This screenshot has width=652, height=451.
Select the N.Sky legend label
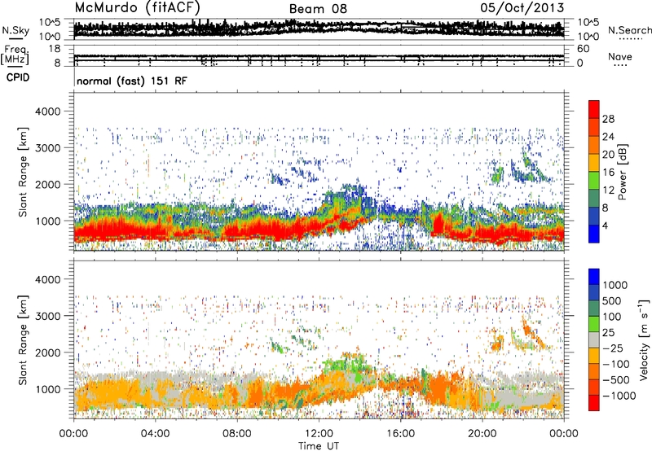[15, 30]
